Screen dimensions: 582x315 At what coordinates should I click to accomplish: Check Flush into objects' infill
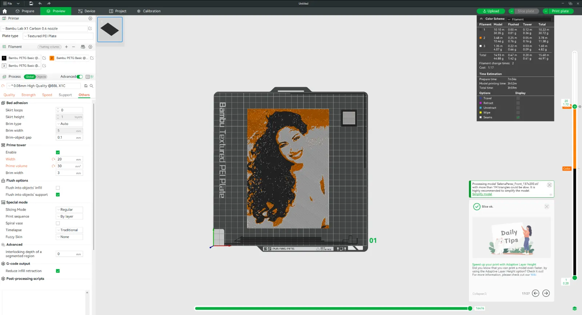(58, 188)
